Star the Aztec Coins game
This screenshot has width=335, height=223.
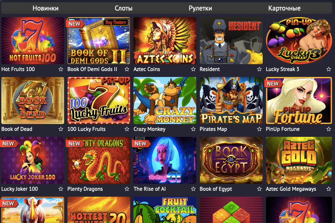(193, 69)
